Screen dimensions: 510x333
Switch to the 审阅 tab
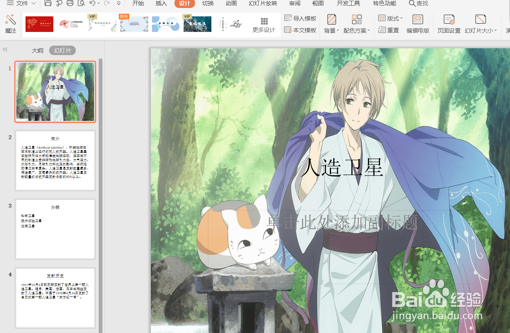295,3
